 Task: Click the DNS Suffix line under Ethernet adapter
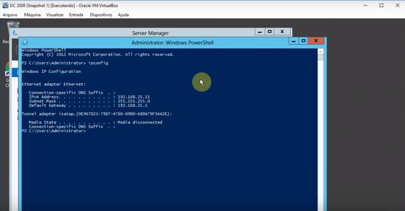pyautogui.click(x=72, y=93)
